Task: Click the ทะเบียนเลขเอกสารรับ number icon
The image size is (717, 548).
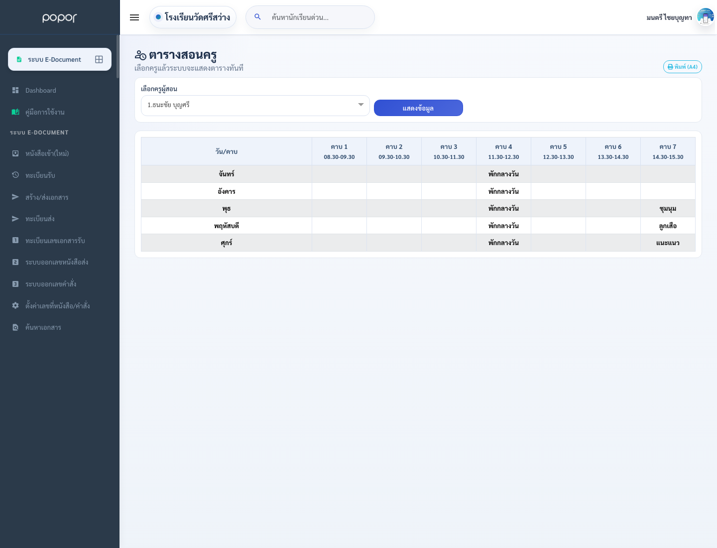Action: (15, 240)
